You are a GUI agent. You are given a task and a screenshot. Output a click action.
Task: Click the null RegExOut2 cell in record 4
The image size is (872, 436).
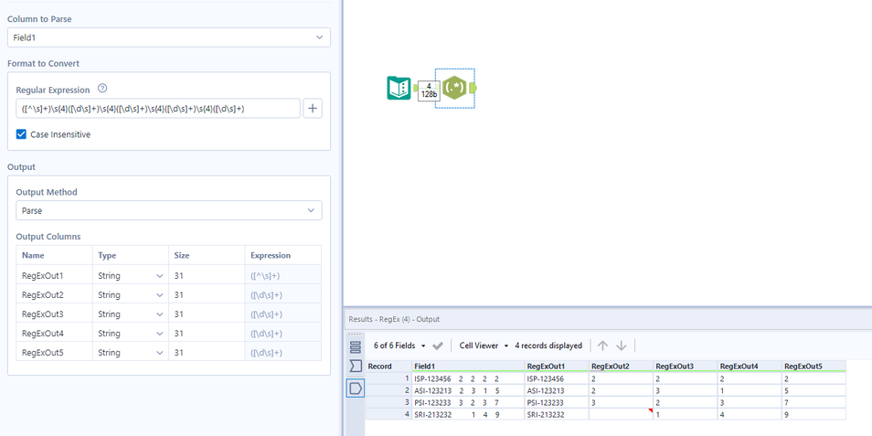622,414
